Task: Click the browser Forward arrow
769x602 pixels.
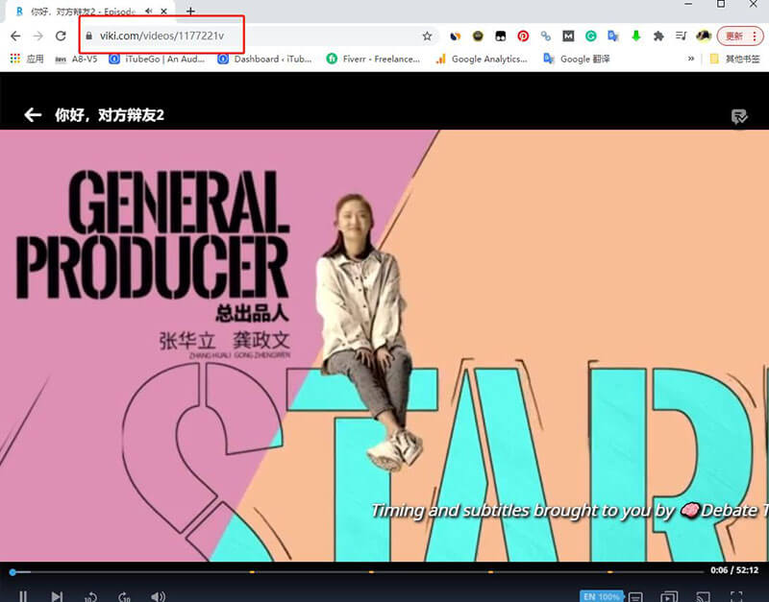Action: (37, 36)
